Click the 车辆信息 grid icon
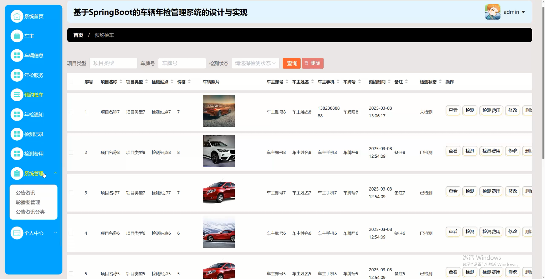 (17, 56)
